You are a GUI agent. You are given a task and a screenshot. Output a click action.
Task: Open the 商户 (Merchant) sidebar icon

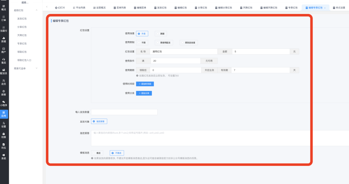click(4, 50)
